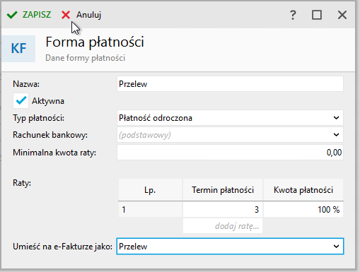Click the KF payment form icon

[18, 49]
